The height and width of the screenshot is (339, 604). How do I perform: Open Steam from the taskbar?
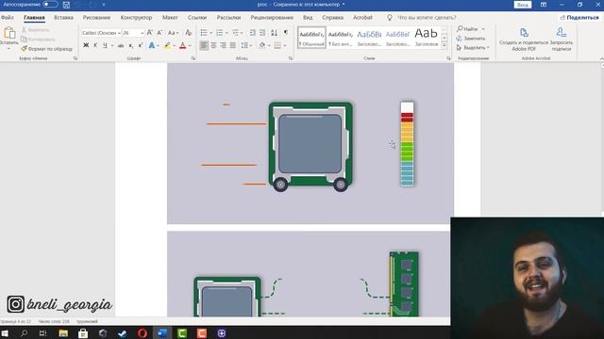coord(123,333)
